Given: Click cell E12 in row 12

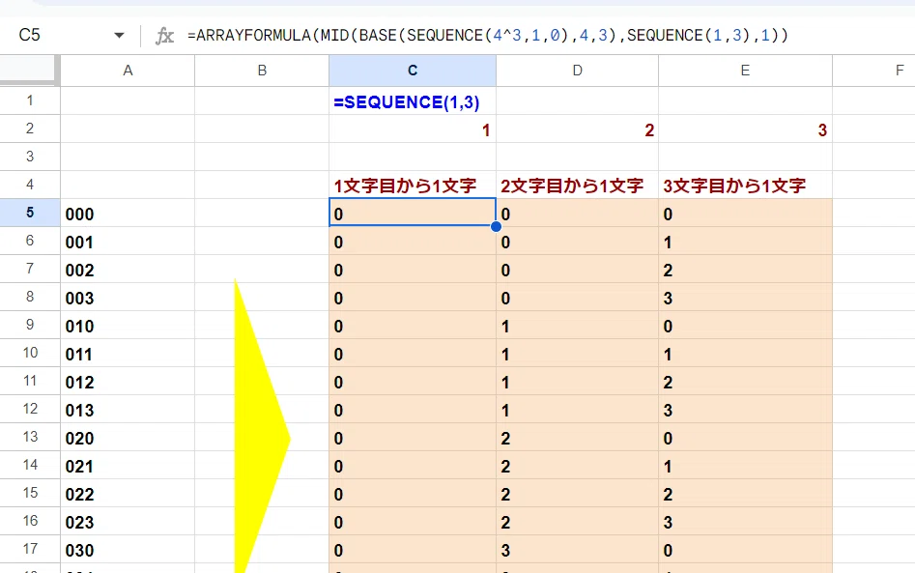Looking at the screenshot, I should tap(745, 409).
